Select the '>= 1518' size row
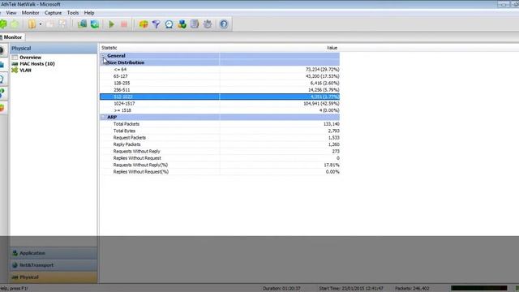The image size is (519, 292). pyautogui.click(x=220, y=110)
